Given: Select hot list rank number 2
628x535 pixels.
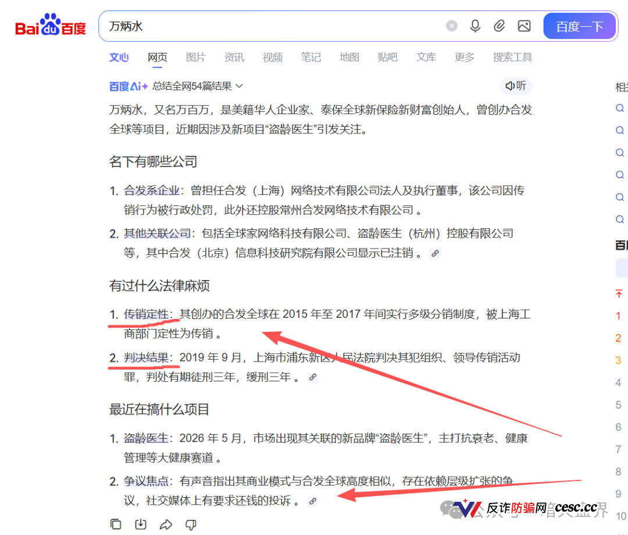Looking at the screenshot, I should (x=618, y=338).
